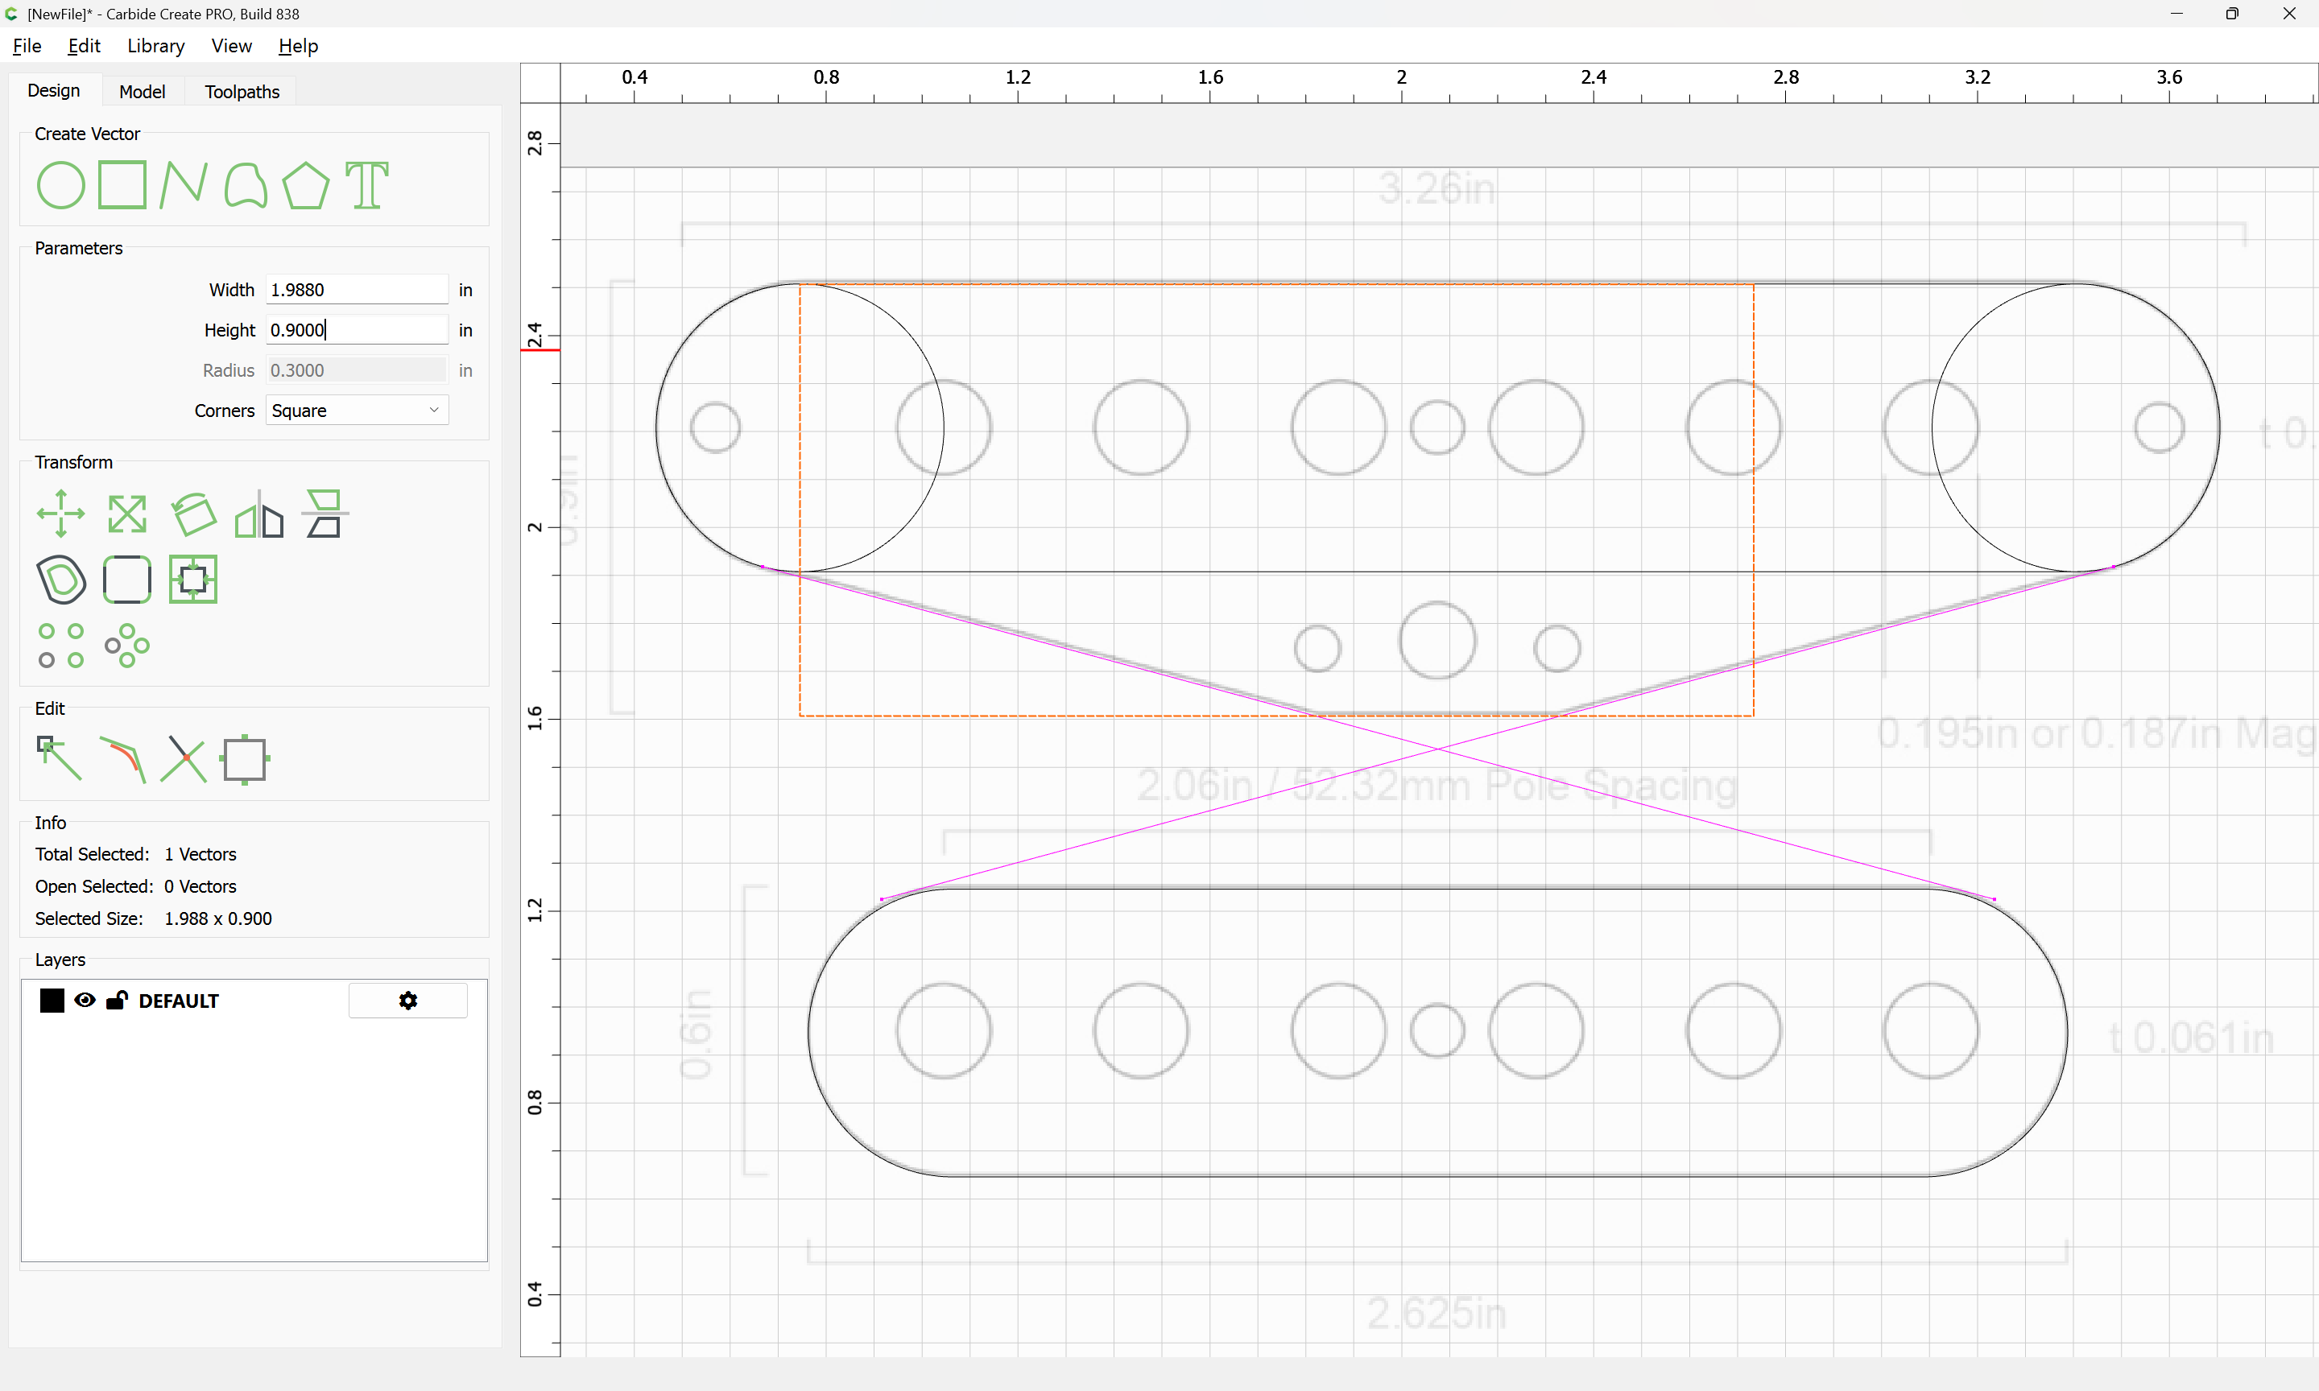Activate the Text tool

point(366,184)
